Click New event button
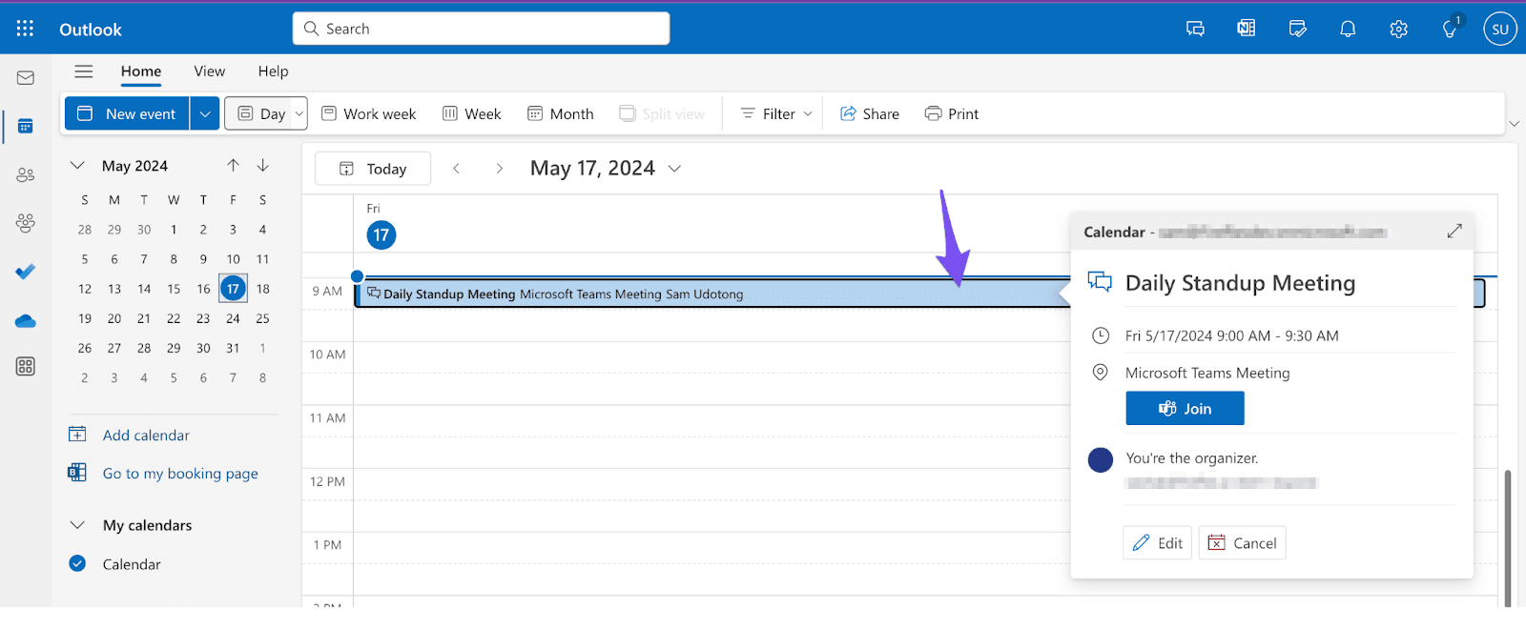1526x629 pixels. click(x=128, y=113)
